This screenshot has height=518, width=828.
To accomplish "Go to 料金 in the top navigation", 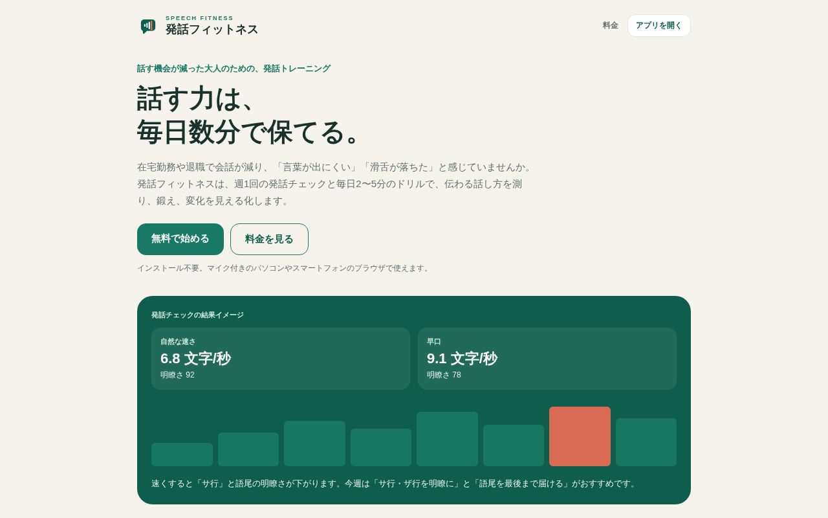I will [611, 25].
